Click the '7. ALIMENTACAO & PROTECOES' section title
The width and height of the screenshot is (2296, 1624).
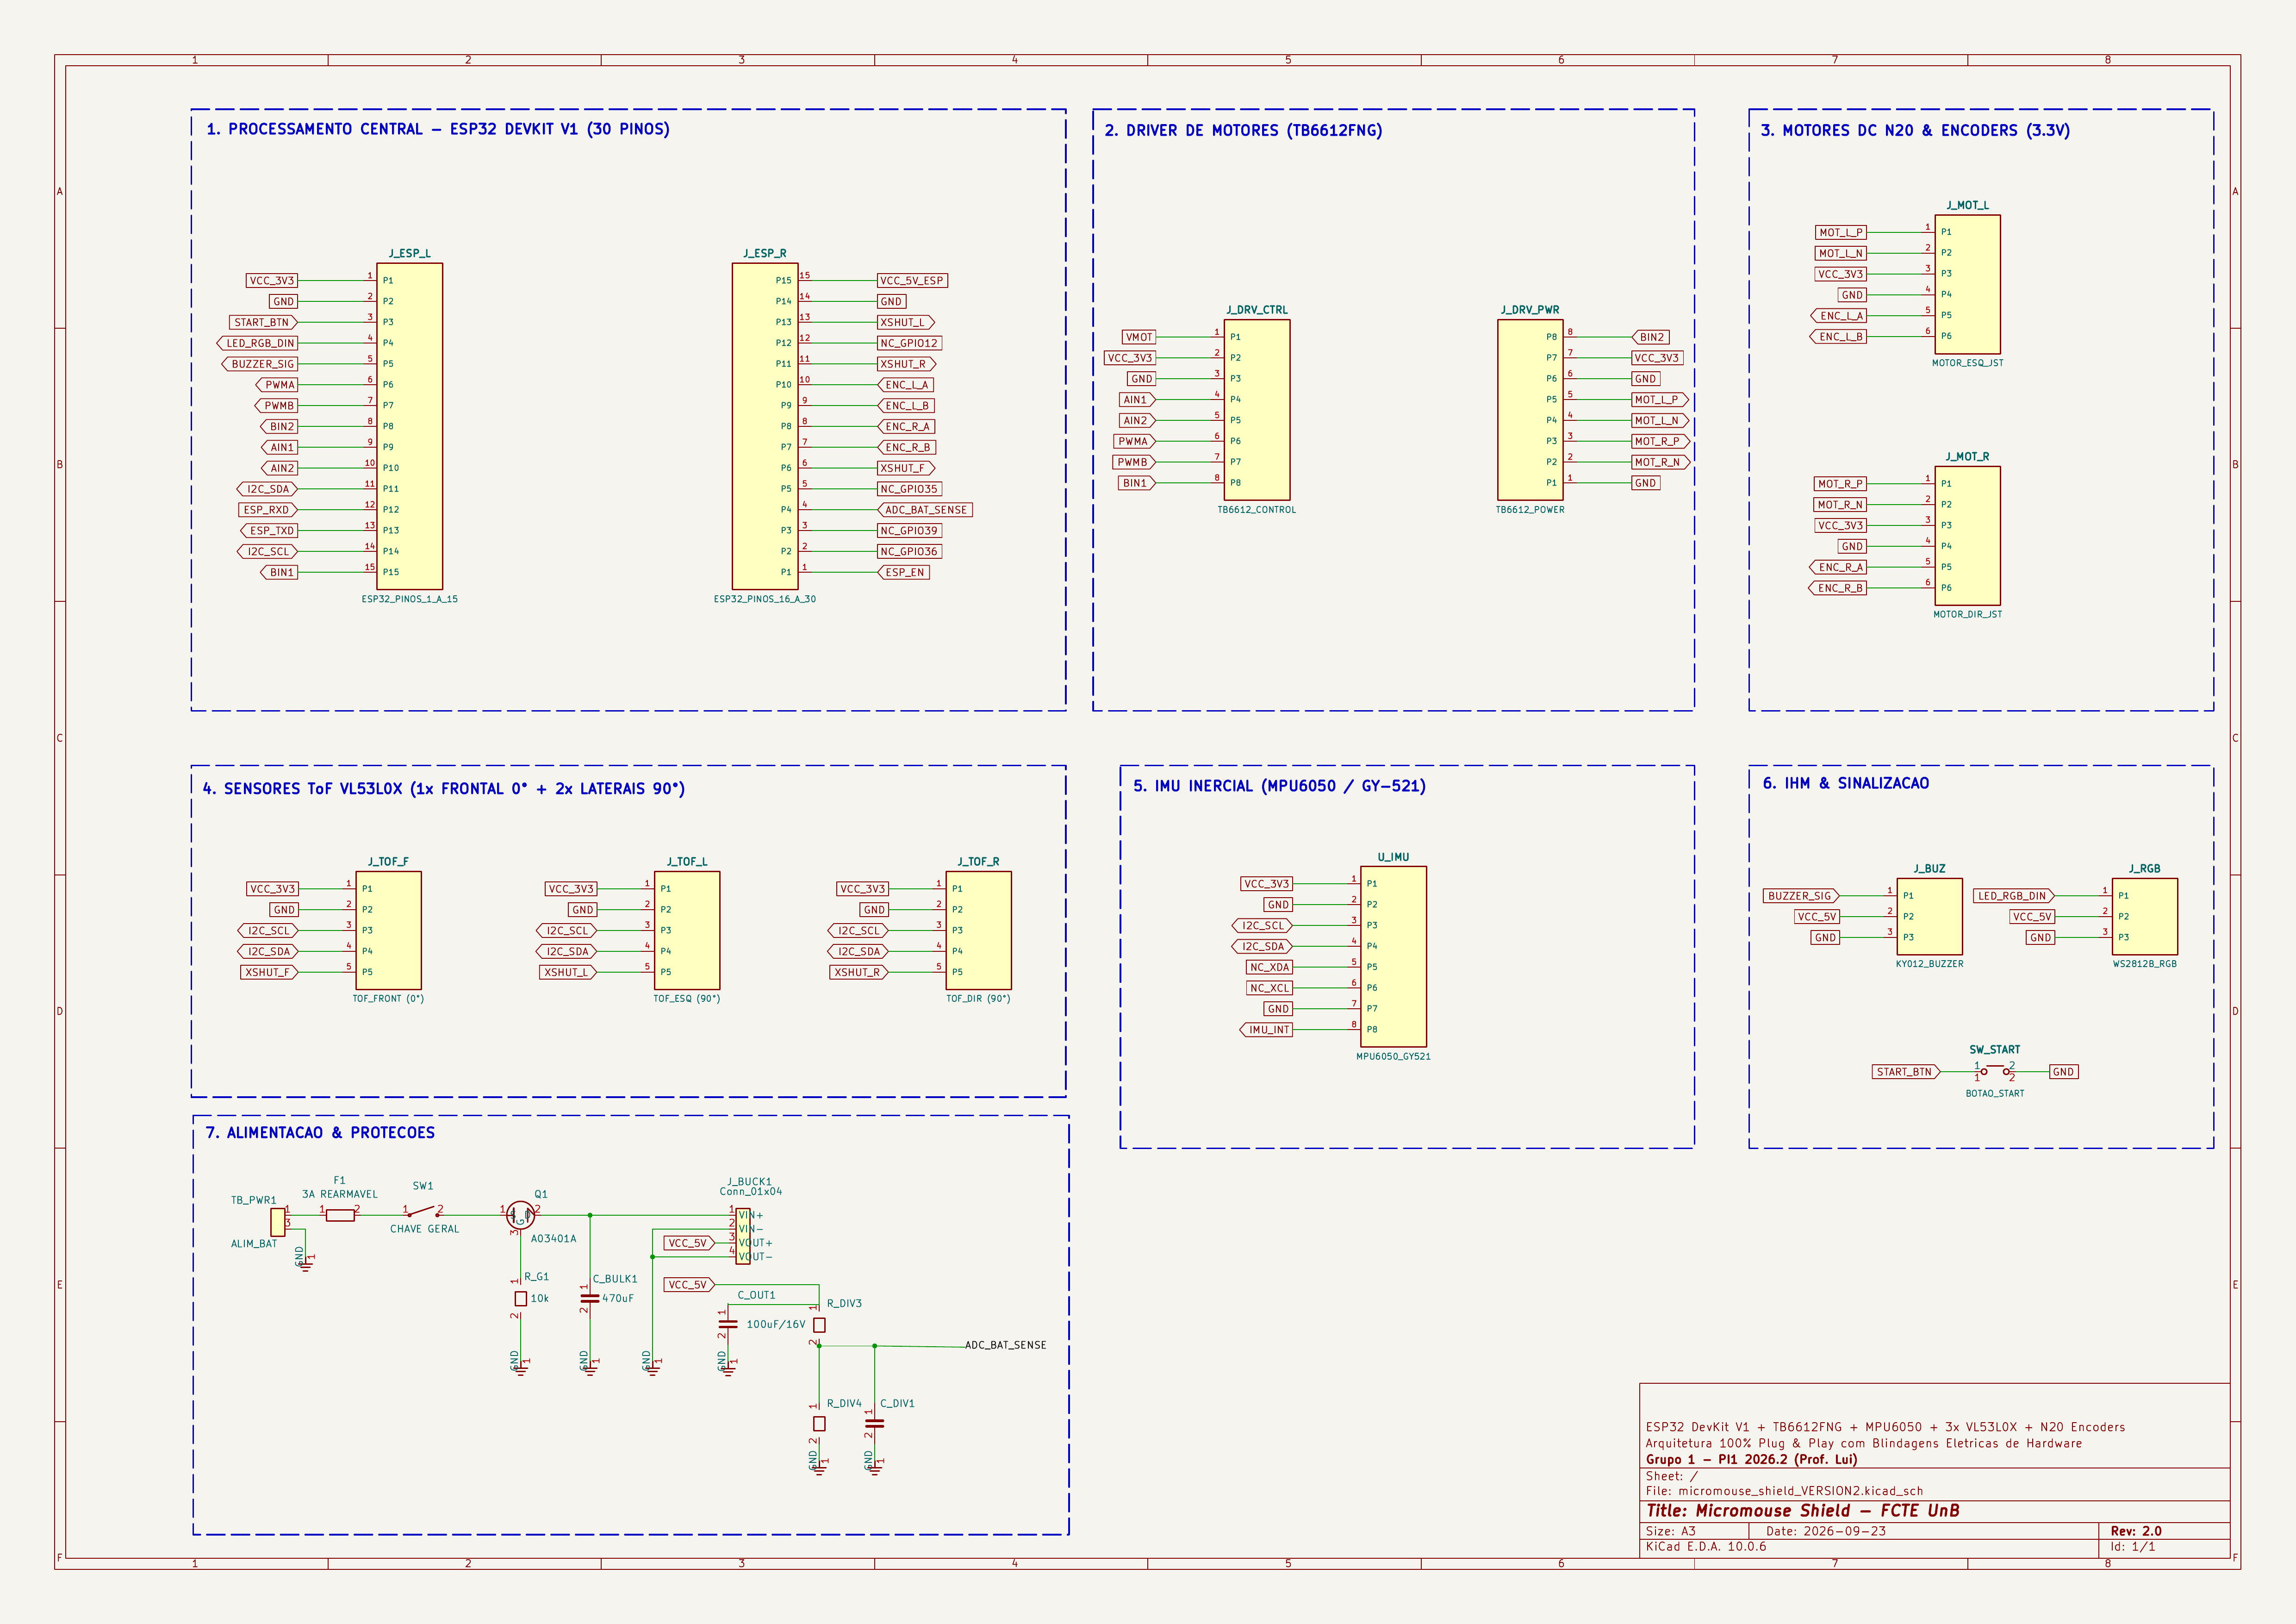click(320, 1133)
